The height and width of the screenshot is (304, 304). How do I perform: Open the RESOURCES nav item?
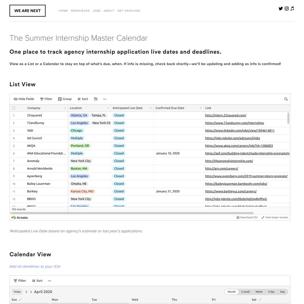tap(80, 11)
